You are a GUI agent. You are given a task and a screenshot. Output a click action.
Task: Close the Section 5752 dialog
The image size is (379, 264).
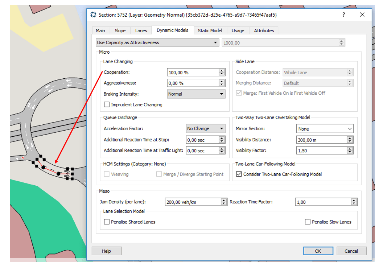click(362, 15)
